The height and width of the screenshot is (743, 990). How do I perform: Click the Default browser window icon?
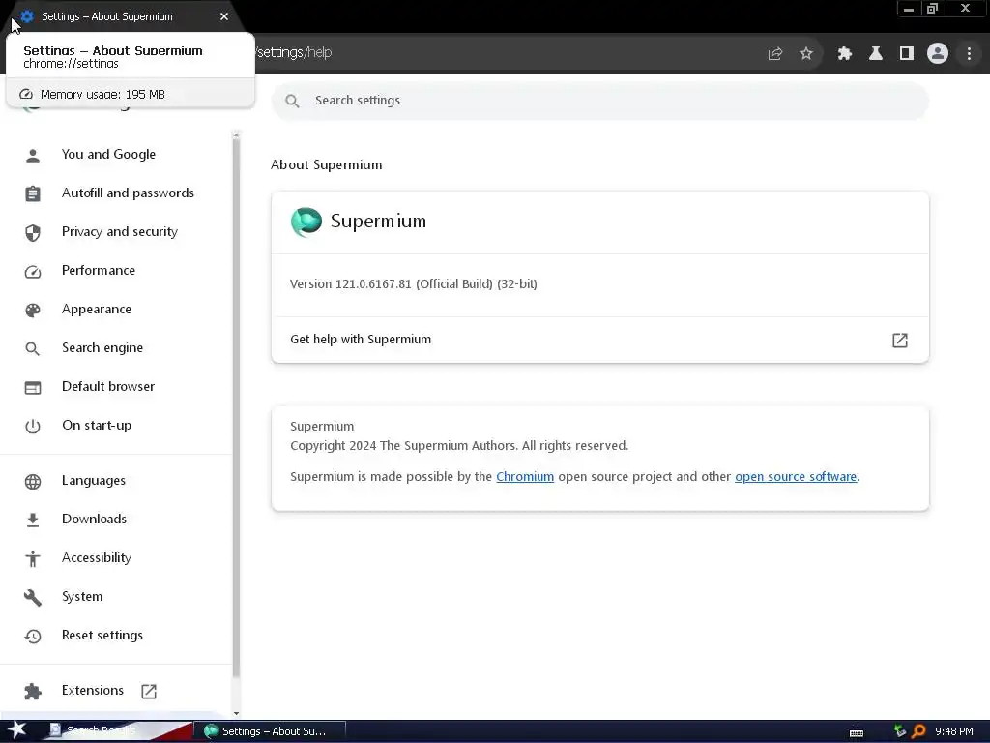(x=33, y=387)
